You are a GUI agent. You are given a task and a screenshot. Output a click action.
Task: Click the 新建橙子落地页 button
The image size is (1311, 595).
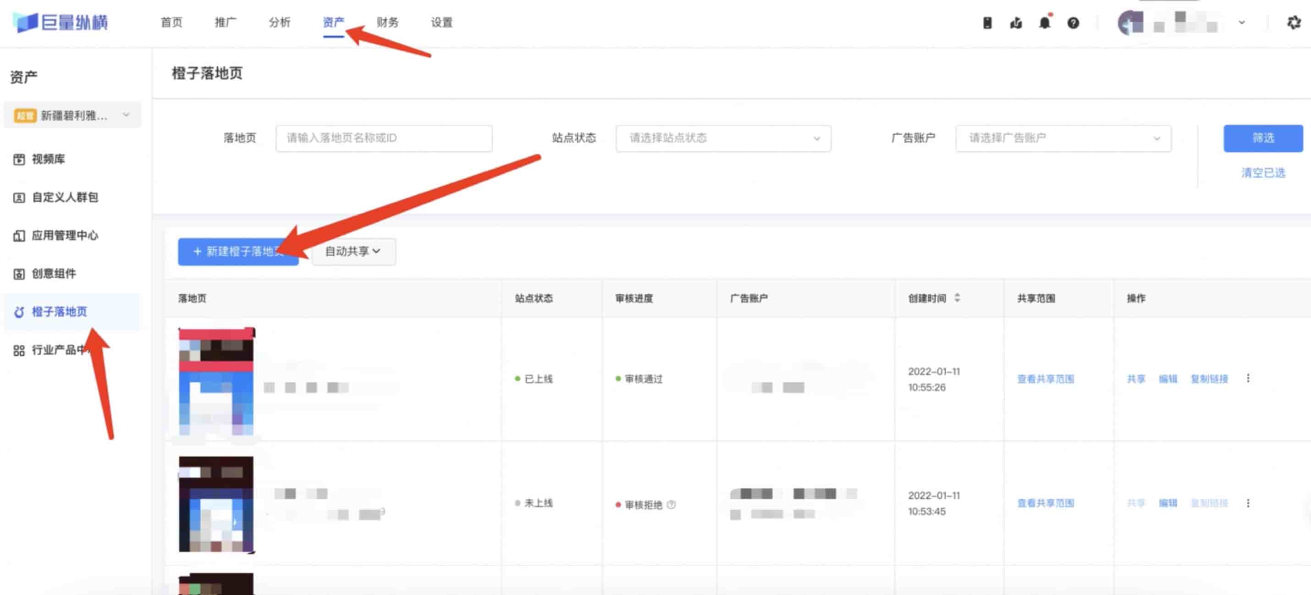[x=237, y=252]
